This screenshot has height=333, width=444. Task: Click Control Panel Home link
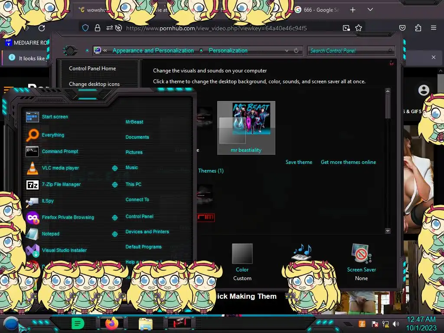pyautogui.click(x=92, y=68)
